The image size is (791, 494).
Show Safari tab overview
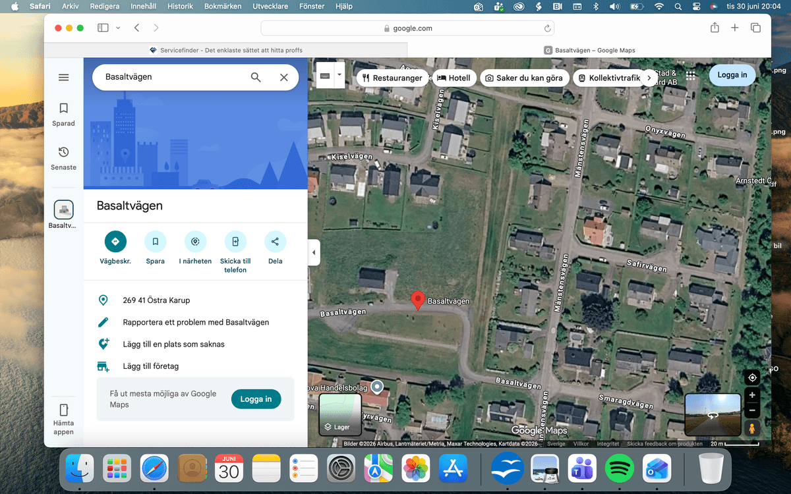pos(755,28)
